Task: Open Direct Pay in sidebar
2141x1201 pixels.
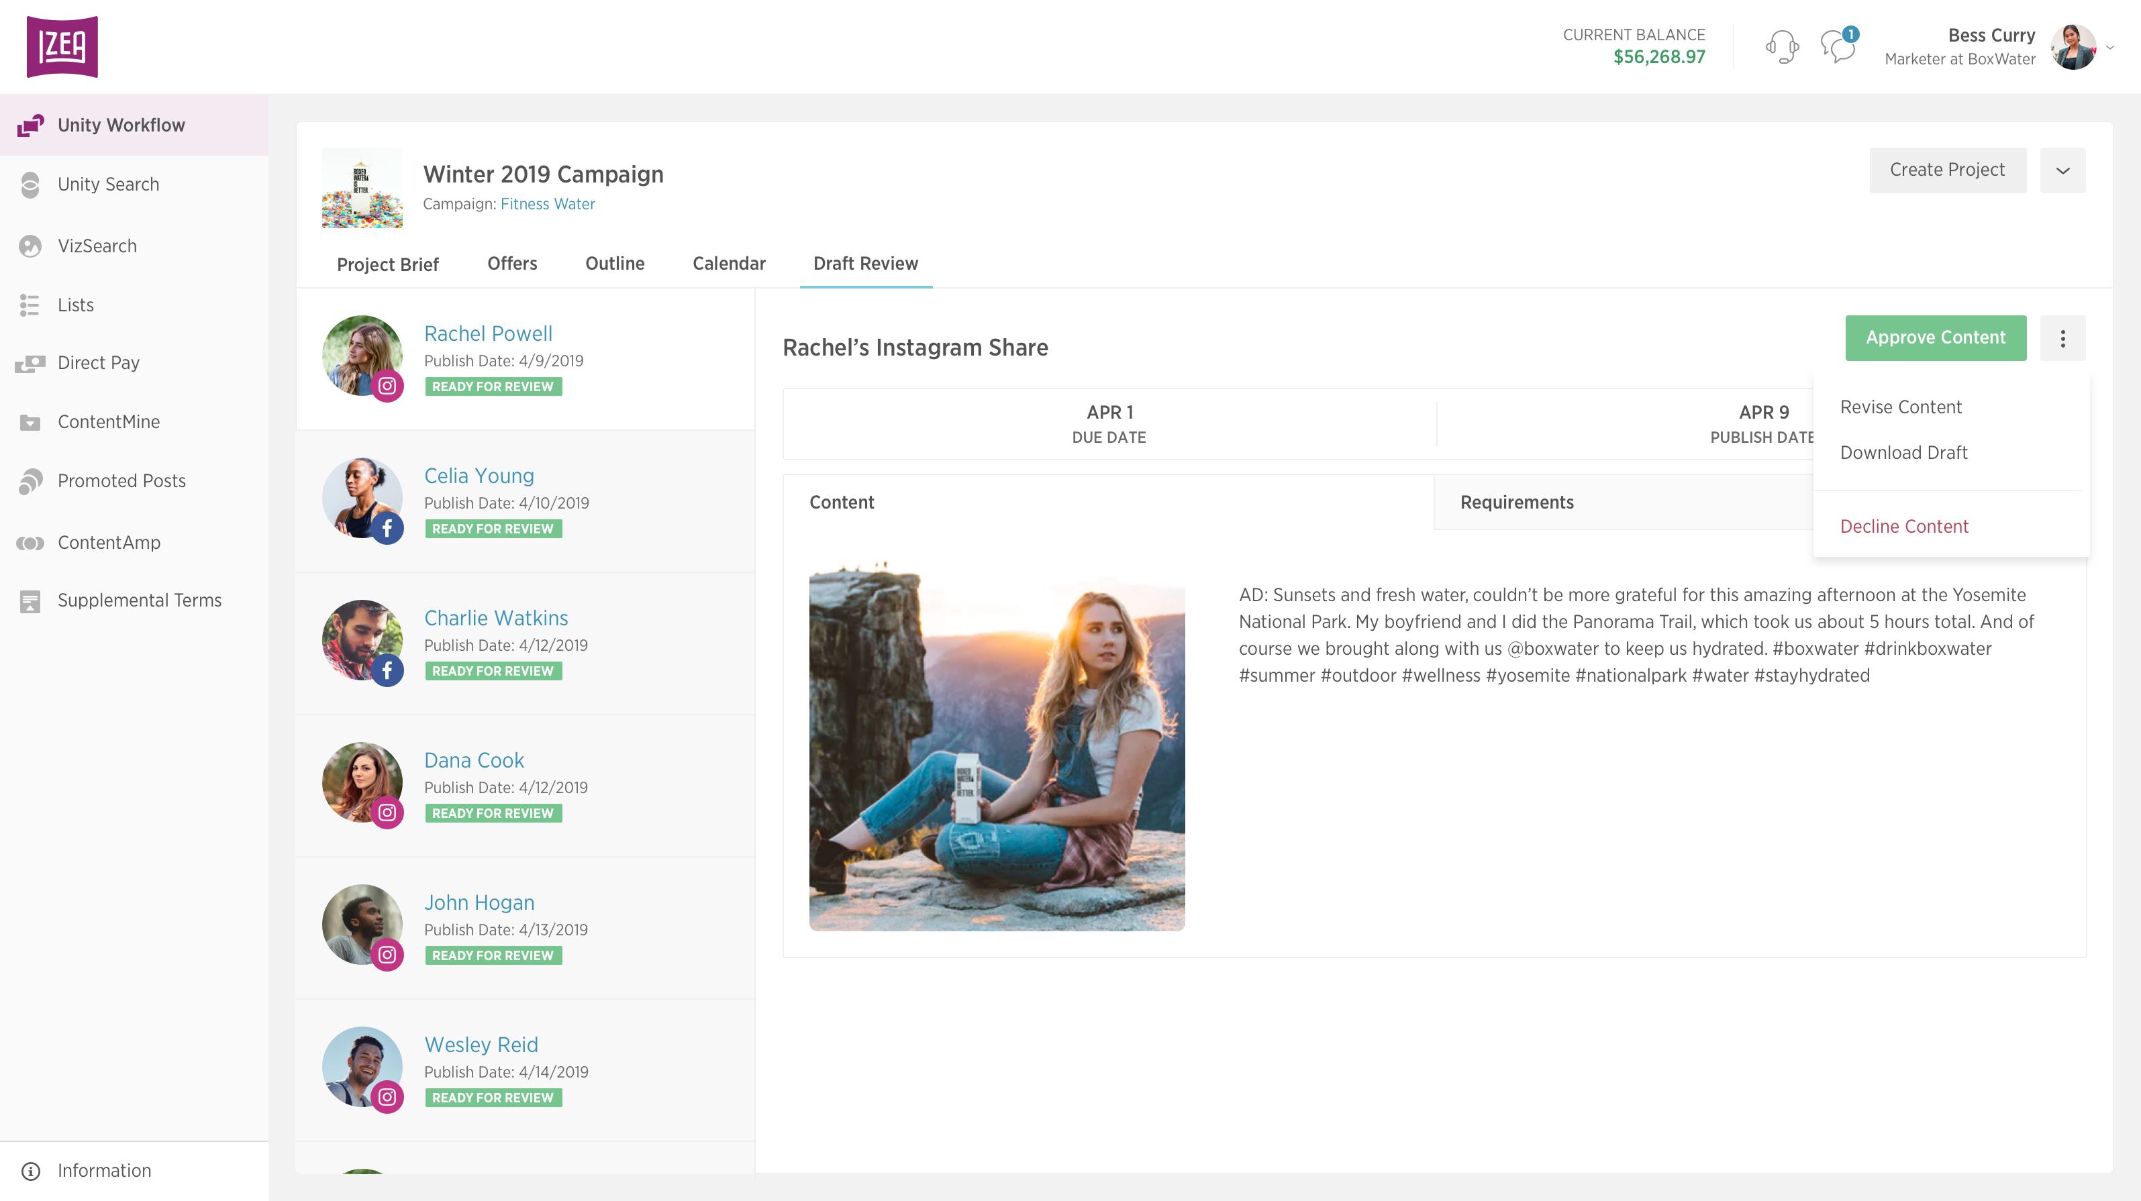Action: (x=98, y=362)
